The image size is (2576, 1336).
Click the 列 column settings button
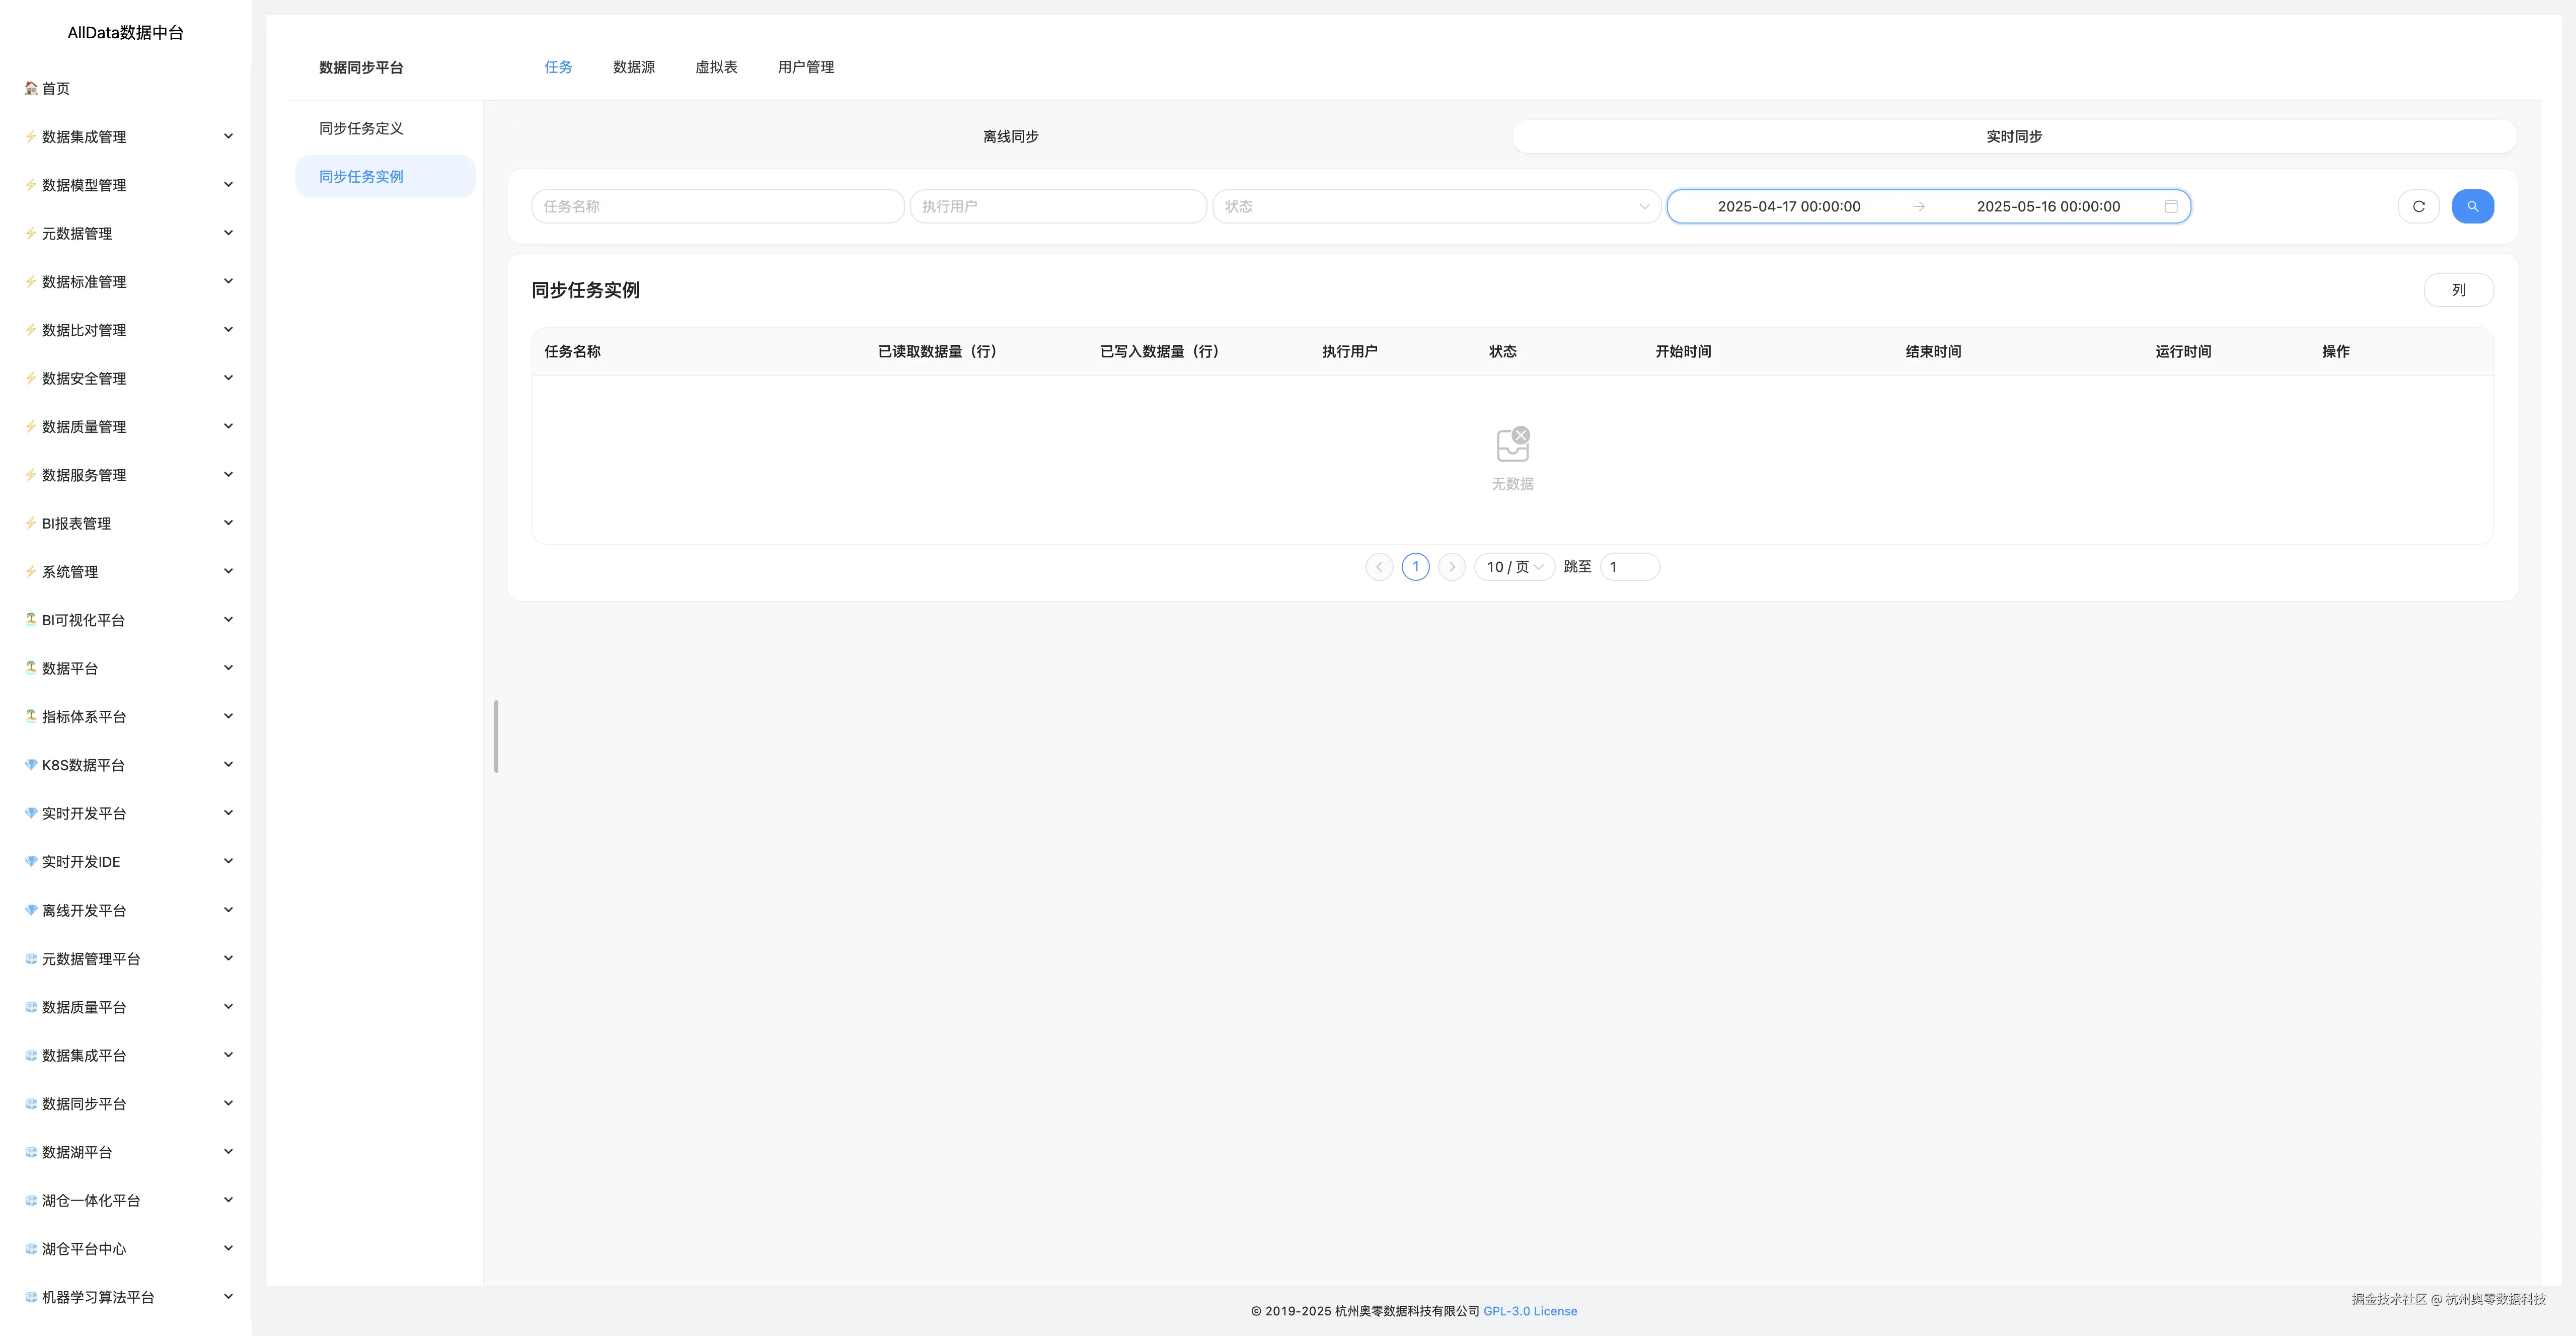(2458, 290)
